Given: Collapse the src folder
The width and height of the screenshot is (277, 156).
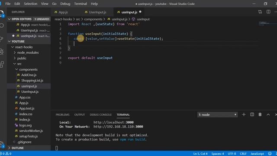Looking at the screenshot, I should [15, 64].
